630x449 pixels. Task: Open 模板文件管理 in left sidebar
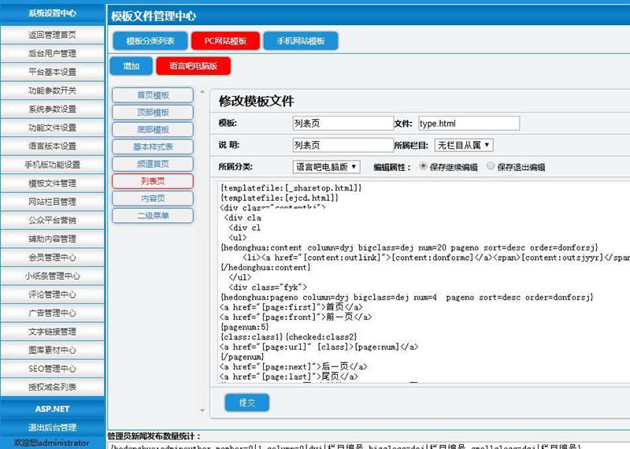click(52, 183)
